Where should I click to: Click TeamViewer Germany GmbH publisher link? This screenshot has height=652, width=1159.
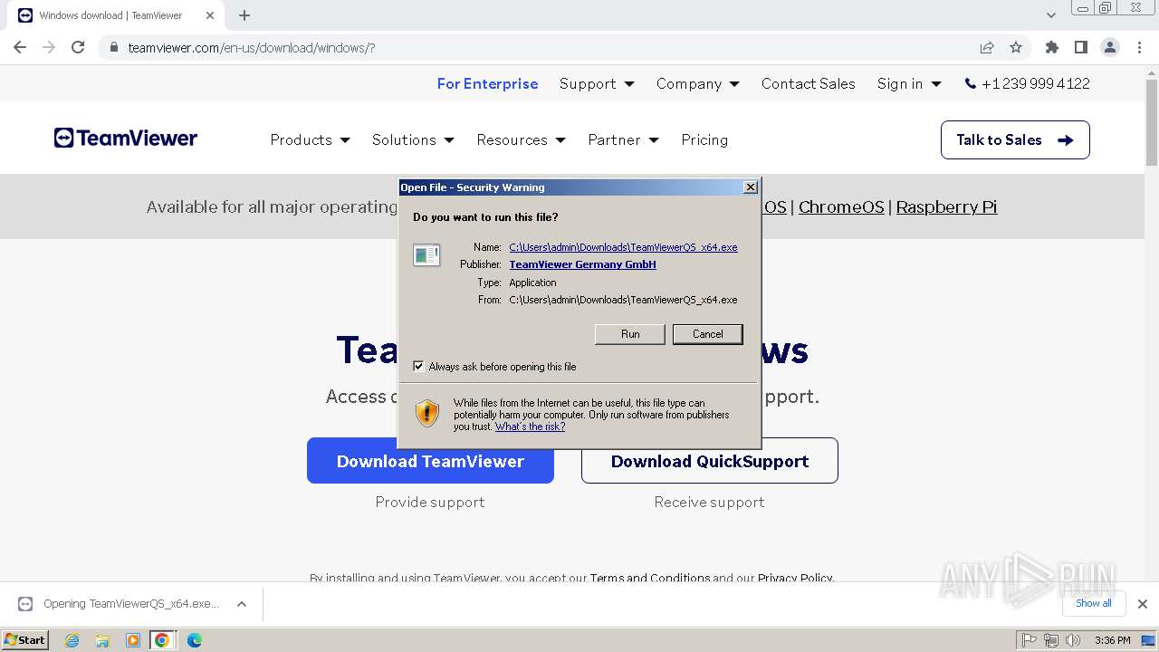(x=582, y=264)
